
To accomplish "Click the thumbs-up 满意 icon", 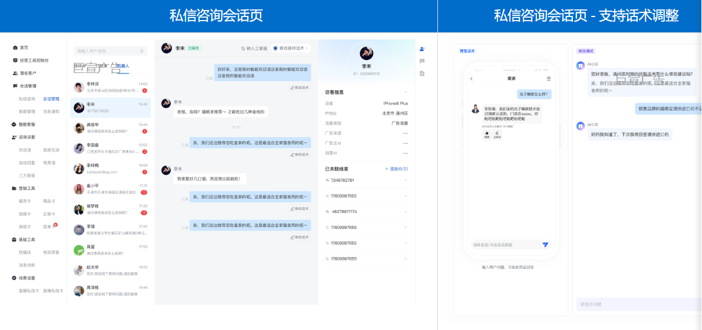I will (x=486, y=134).
